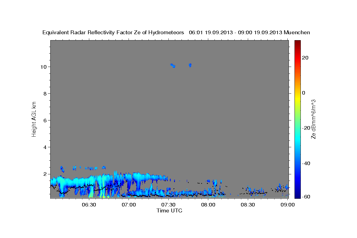Click the 'Muenchen' station name in title
The height and width of the screenshot is (238, 357).
point(297,32)
